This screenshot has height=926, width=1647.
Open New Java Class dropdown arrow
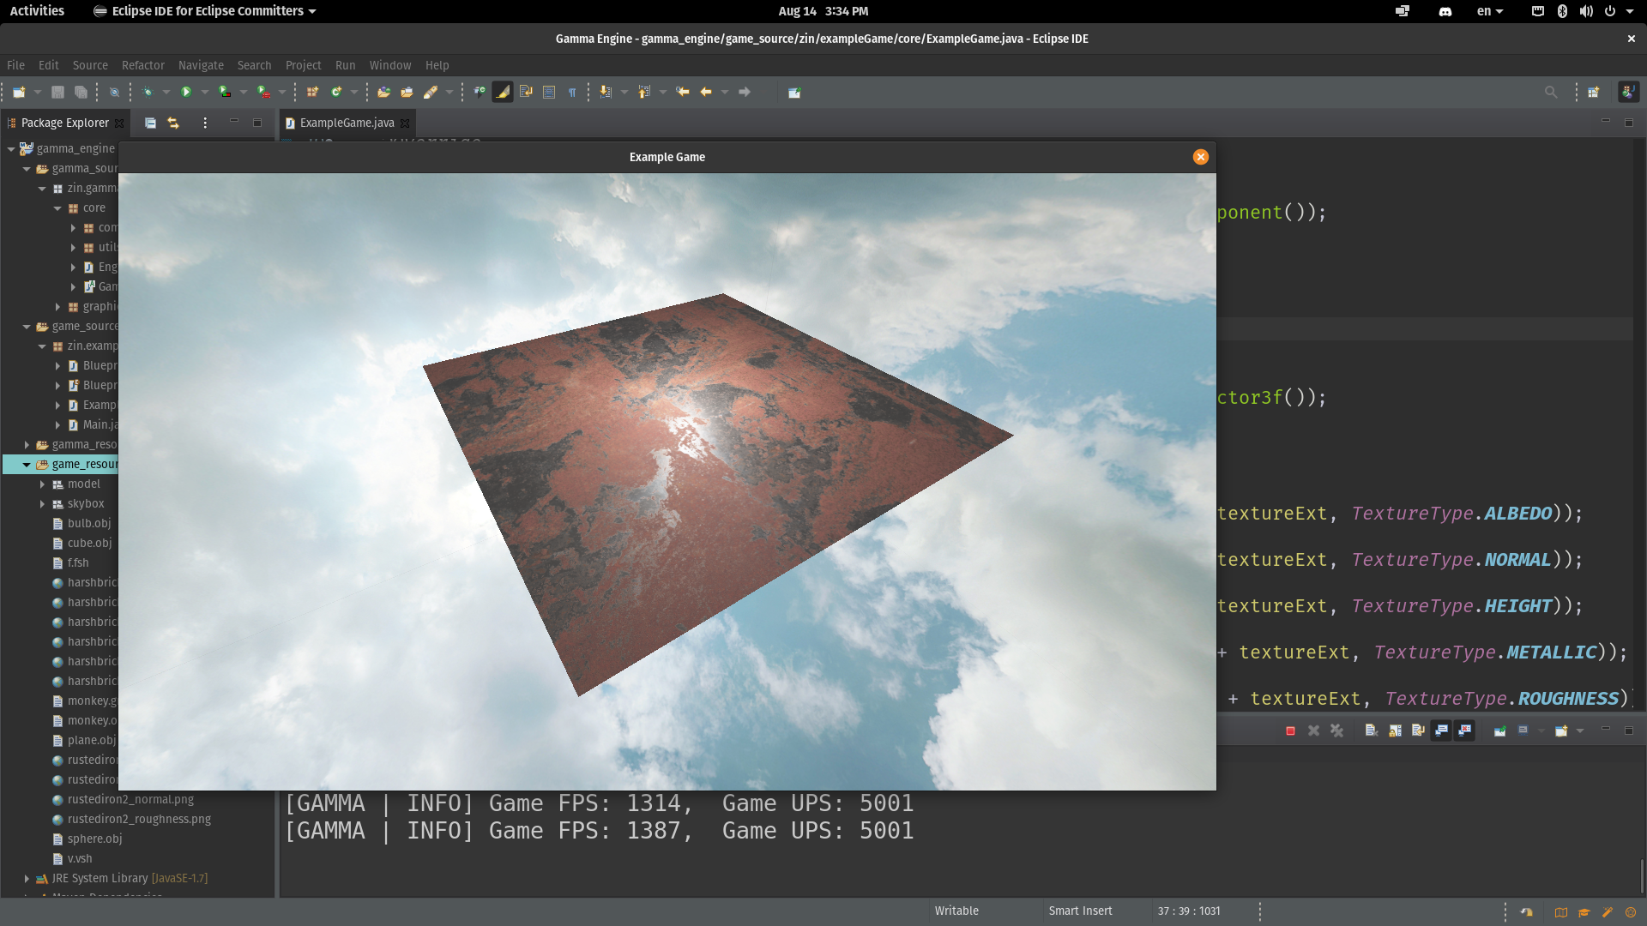pyautogui.click(x=353, y=93)
